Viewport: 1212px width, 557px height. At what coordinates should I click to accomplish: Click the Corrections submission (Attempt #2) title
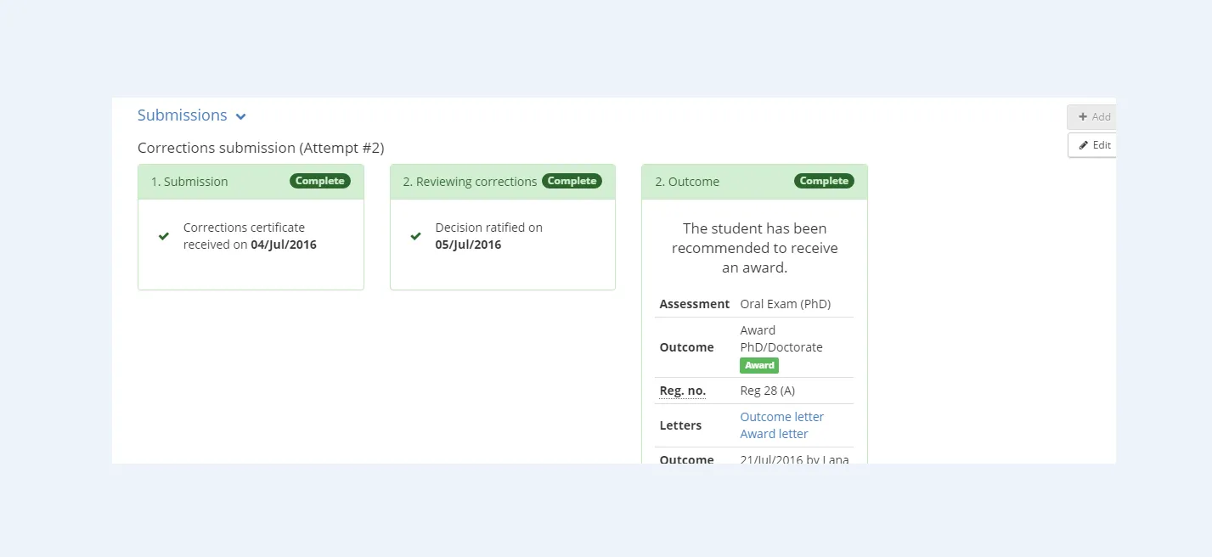[261, 148]
